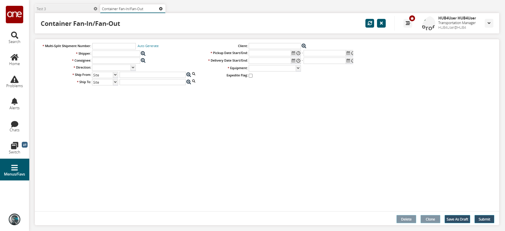505x231 pixels.
Task: Open the Alerts bell in the sidebar
Action: [15, 104]
